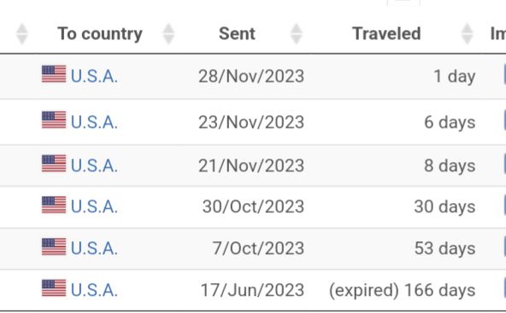Open U.S.A. link sent 21/Nov/2023
Screen dimensions: 506x313
(x=94, y=165)
